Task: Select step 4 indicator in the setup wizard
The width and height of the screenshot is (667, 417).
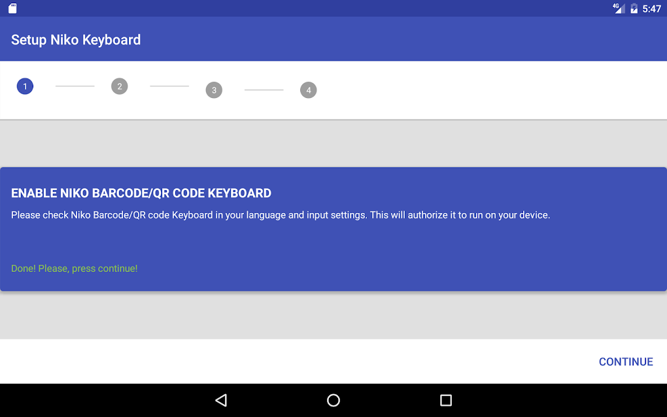Action: (x=308, y=90)
